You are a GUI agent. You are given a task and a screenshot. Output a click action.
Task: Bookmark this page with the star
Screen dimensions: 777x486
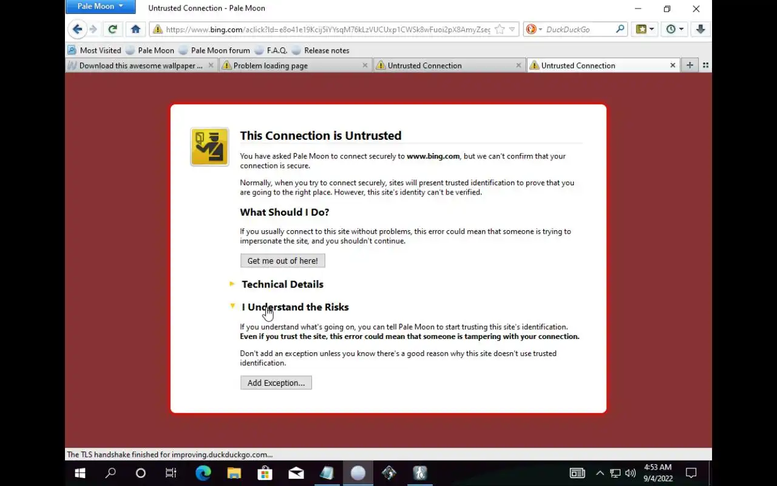(x=500, y=29)
